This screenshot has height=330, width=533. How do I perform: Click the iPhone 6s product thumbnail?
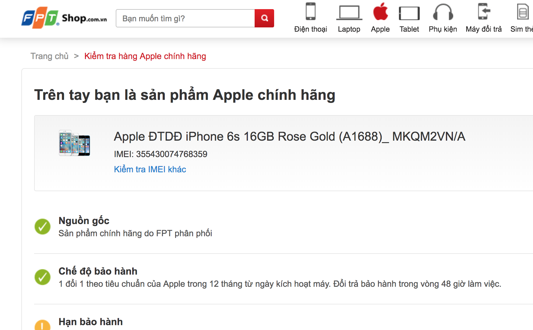74,143
